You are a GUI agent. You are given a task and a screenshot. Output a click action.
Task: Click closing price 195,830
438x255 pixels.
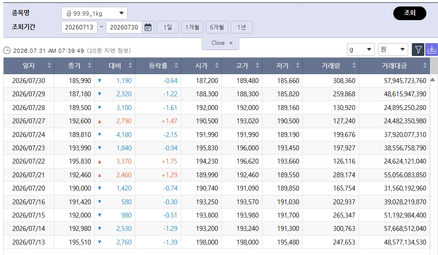pyautogui.click(x=80, y=161)
